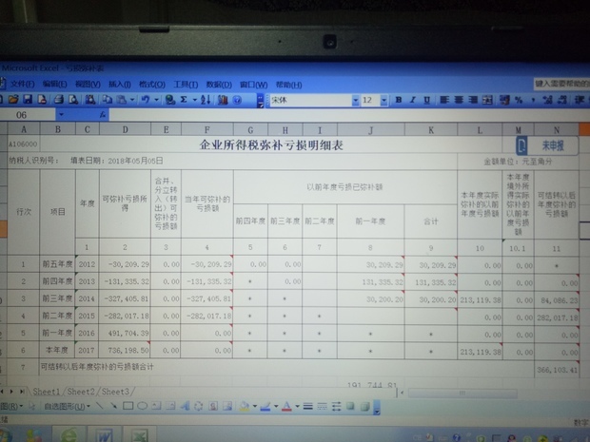Click the Open folder toolbar icon
Screen dimensions: 590x442
coord(13,99)
